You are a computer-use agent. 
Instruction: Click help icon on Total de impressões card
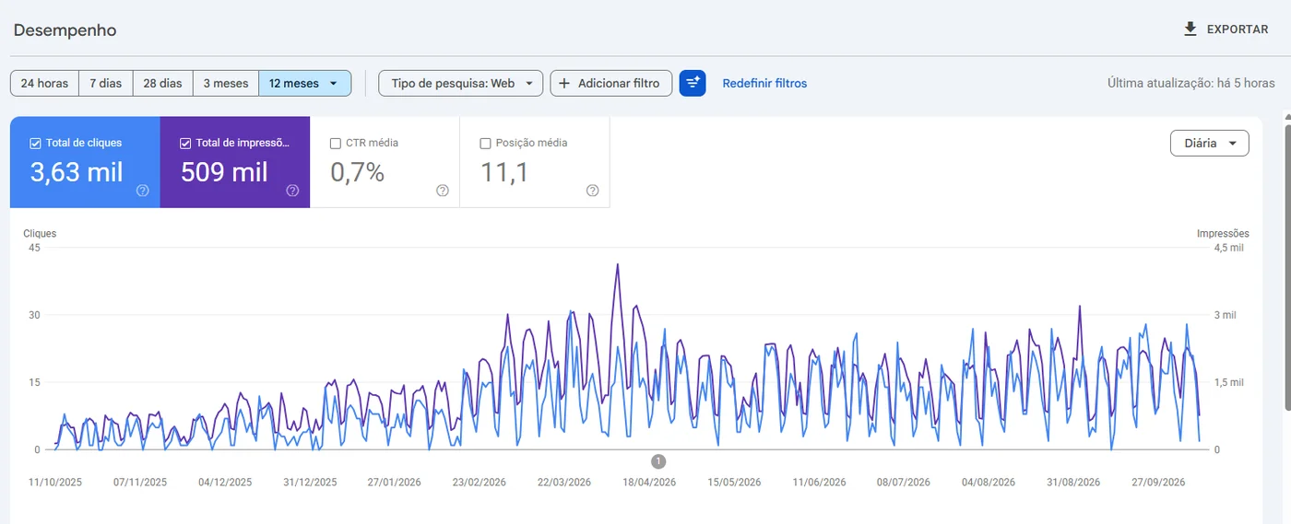(292, 191)
